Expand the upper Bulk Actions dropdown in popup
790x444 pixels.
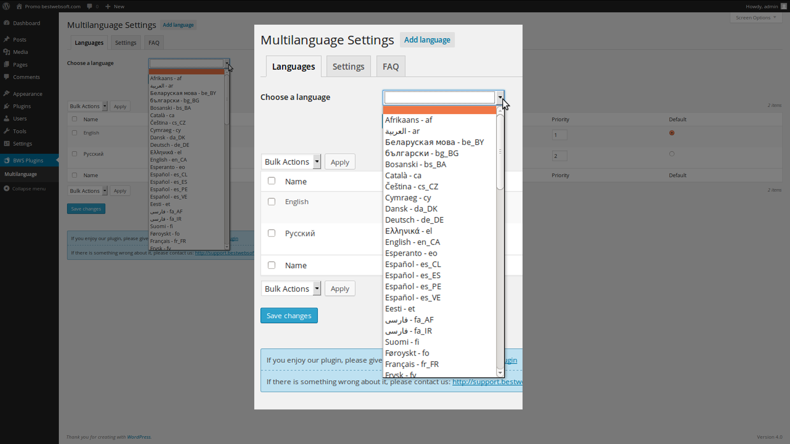tap(291, 162)
